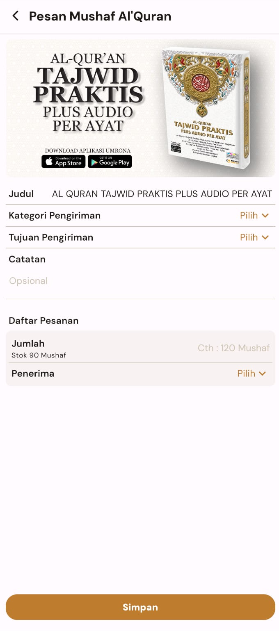Viewport: 279px width, 631px height.
Task: Tap the "Google Play" text on badge
Action: 114,163
